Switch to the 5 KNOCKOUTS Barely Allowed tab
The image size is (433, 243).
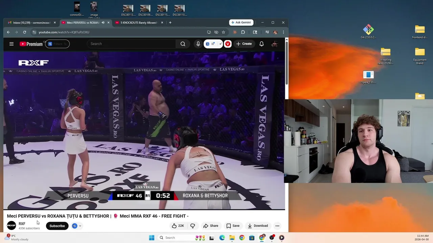139,23
